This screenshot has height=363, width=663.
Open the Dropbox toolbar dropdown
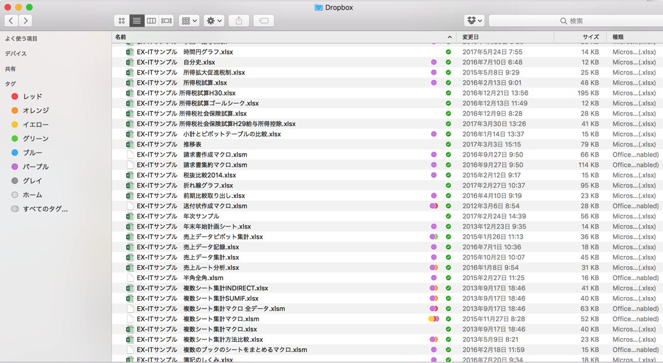pos(474,21)
